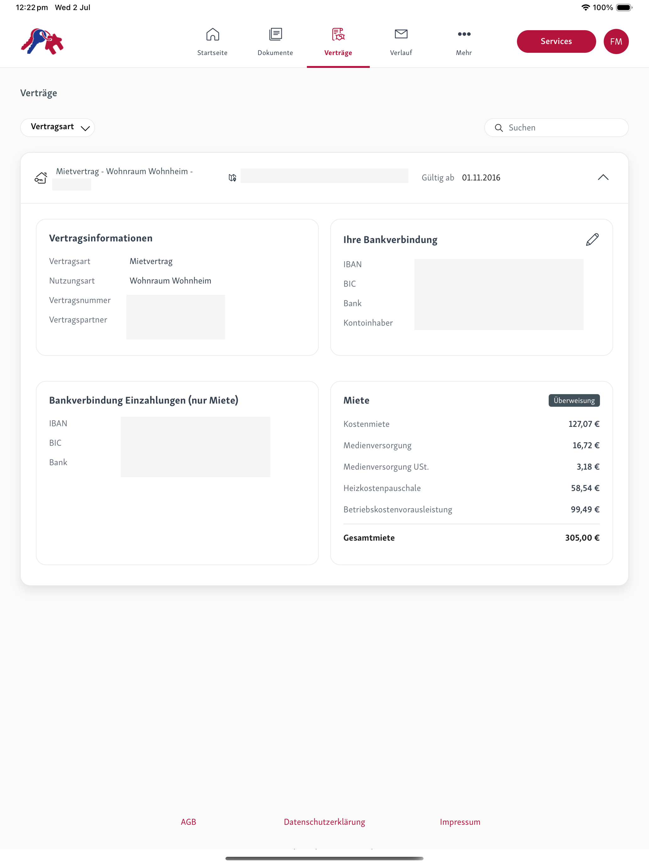Click the FM profile avatar
649x865 pixels.
[616, 41]
